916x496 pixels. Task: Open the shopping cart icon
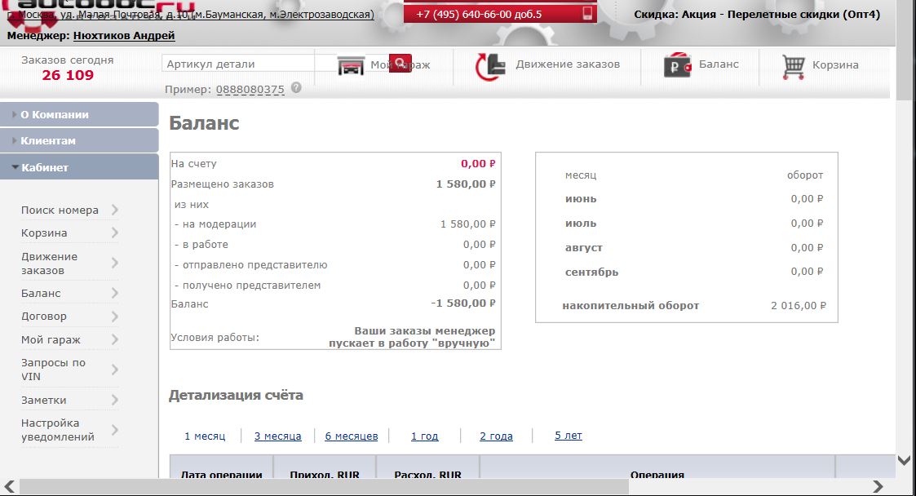pyautogui.click(x=793, y=65)
